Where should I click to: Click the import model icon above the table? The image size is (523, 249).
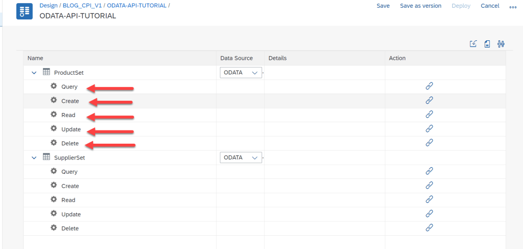pos(473,44)
